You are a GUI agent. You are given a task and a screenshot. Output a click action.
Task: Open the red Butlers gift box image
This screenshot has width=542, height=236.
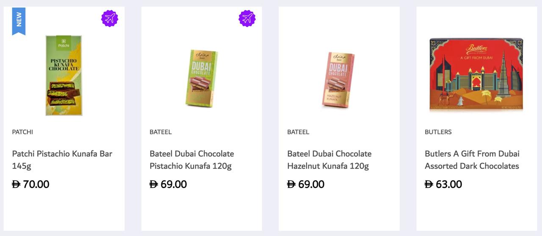(x=476, y=75)
